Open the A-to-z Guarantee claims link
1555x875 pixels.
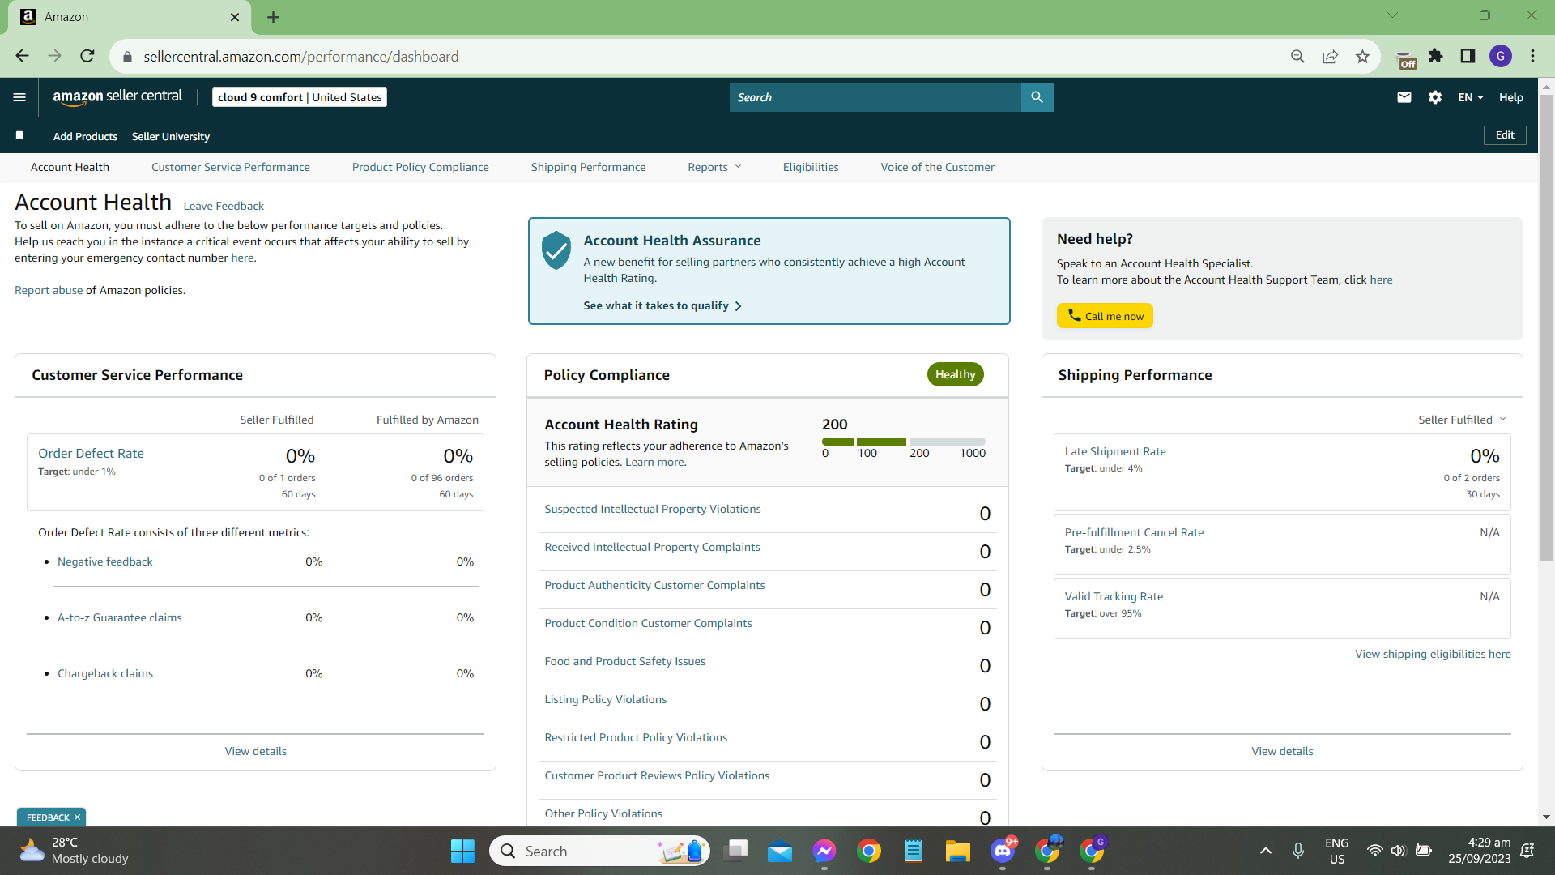click(x=120, y=617)
